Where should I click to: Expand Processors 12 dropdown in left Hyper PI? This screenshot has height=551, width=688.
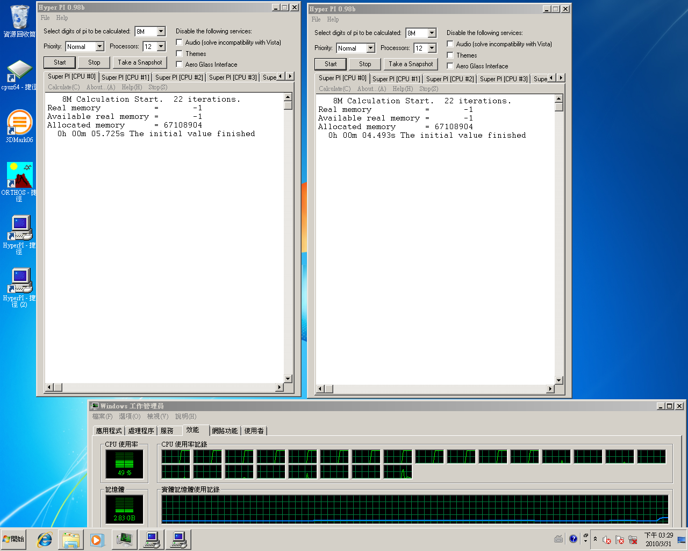(x=161, y=47)
